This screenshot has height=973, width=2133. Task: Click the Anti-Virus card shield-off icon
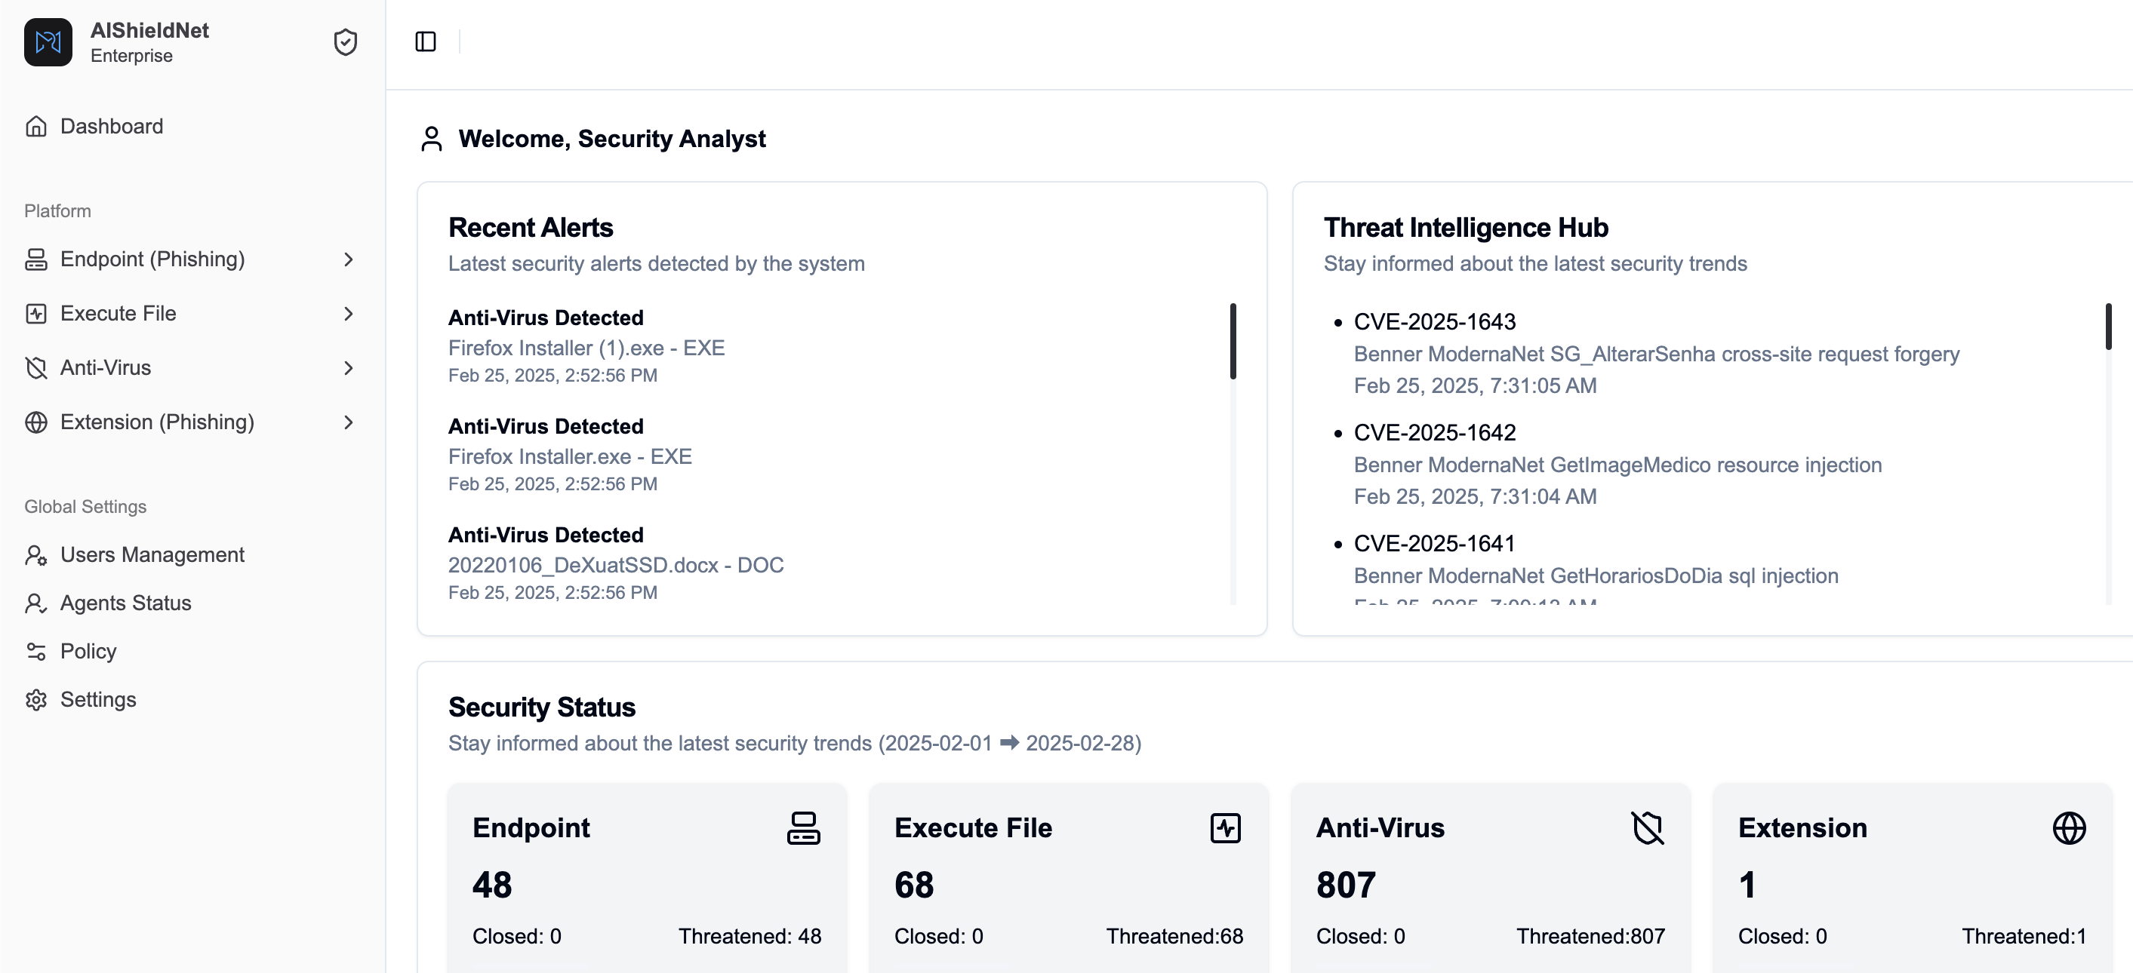click(1647, 828)
